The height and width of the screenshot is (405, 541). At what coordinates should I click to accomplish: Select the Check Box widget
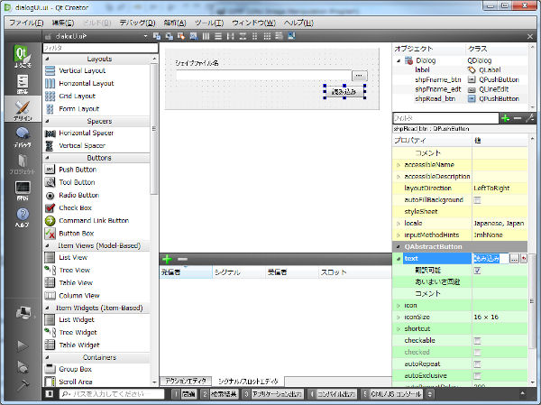75,207
